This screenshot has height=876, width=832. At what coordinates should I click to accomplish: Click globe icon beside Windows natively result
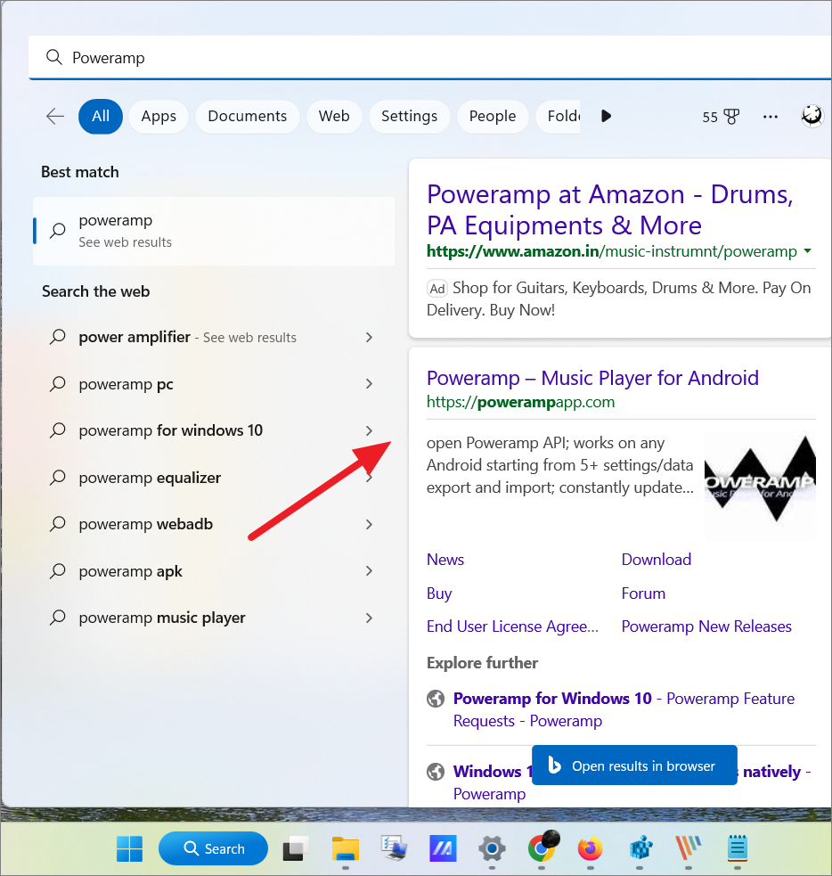[436, 772]
